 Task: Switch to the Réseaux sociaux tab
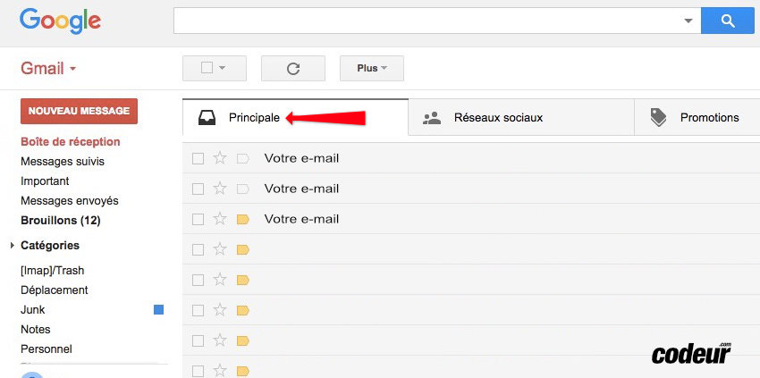click(x=497, y=117)
